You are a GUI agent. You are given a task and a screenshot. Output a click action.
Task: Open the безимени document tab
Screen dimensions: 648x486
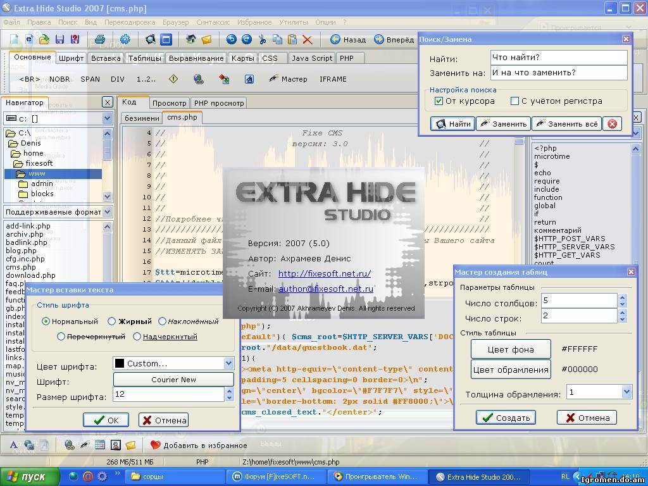pos(142,118)
